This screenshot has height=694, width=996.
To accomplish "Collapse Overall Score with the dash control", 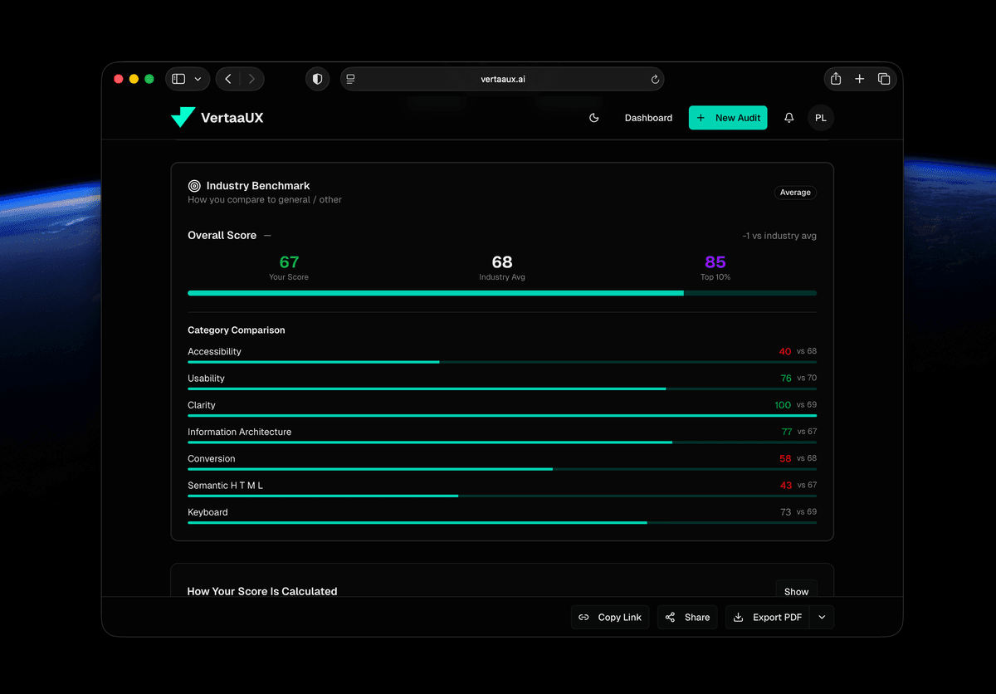I will 266,235.
